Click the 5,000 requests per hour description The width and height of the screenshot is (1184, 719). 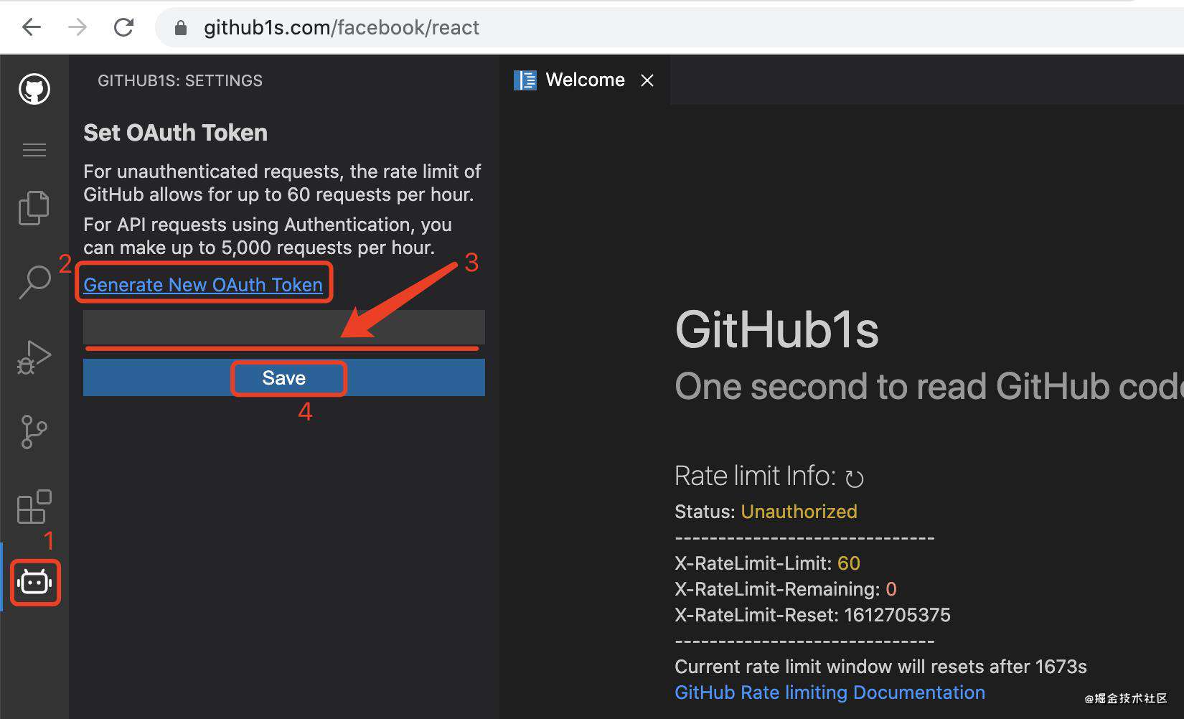pos(268,236)
